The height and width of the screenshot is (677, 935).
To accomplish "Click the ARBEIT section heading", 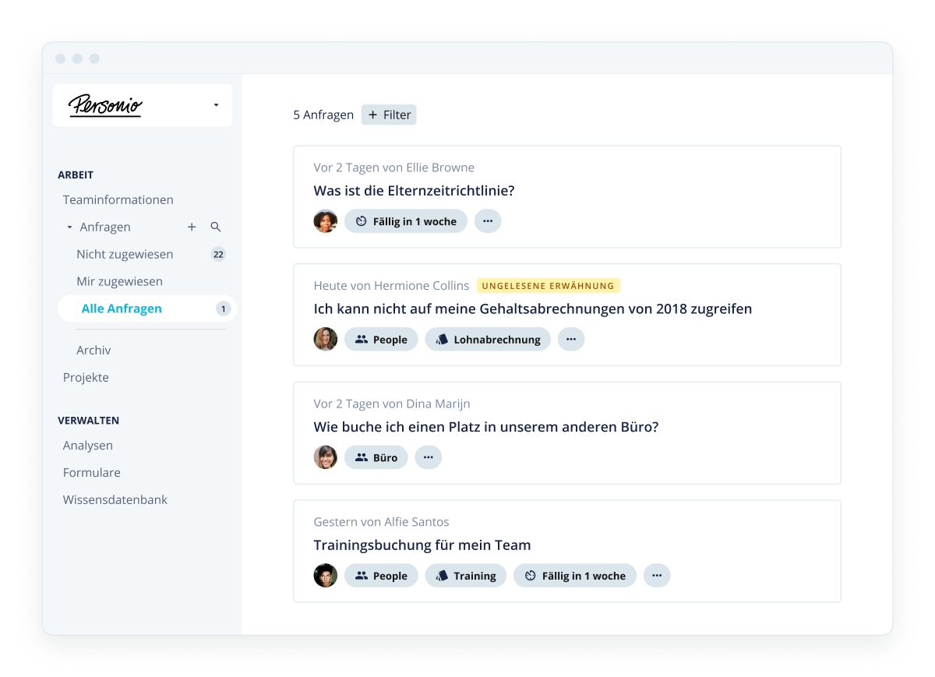I will [76, 175].
